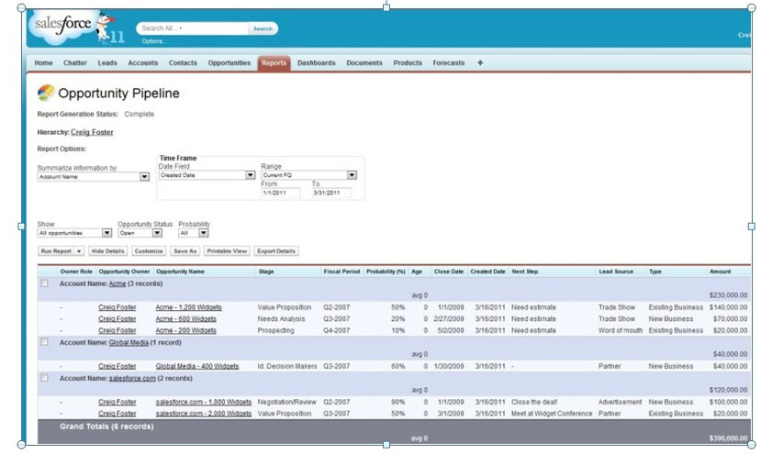Viewport: 772px width, 454px height.
Task: Check the salesforce.com account group checkbox
Action: (44, 378)
